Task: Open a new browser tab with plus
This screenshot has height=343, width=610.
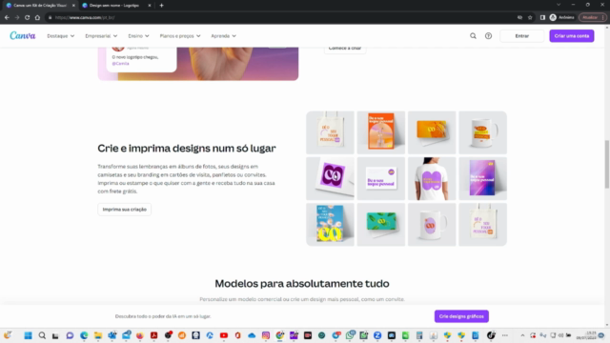Action: (161, 6)
